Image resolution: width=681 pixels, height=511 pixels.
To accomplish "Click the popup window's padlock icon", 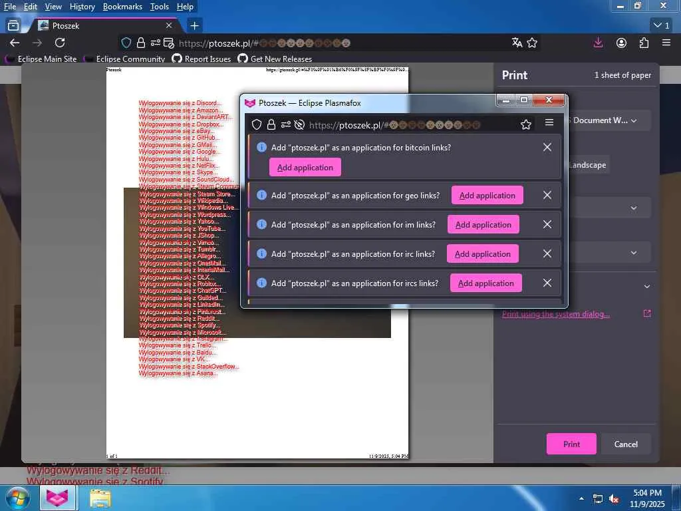I will pos(271,124).
